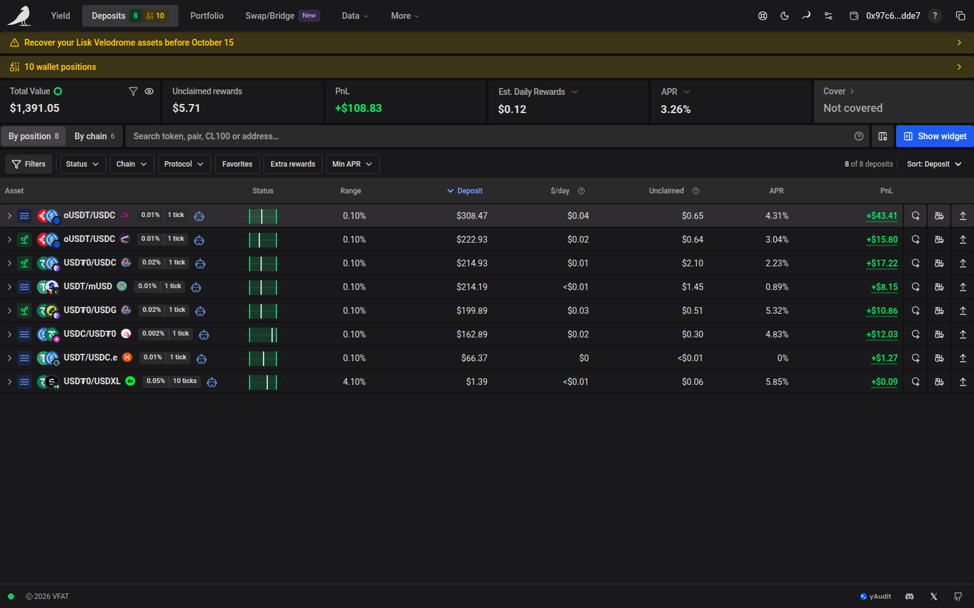Toggle dark mode with the moon icon
974x608 pixels.
pyautogui.click(x=785, y=16)
